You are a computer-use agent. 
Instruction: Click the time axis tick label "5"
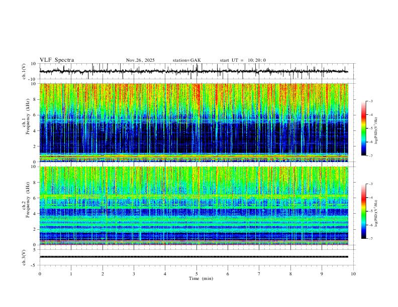click(196, 274)
